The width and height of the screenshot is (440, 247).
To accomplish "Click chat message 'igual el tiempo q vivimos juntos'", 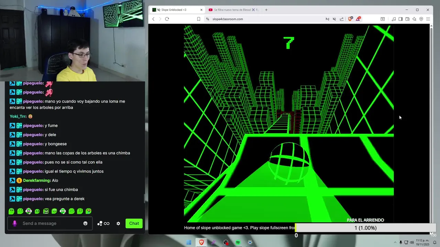I will (74, 171).
